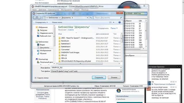Click Фотоальбомы link on web page
184x103 pixels.
[122, 96]
